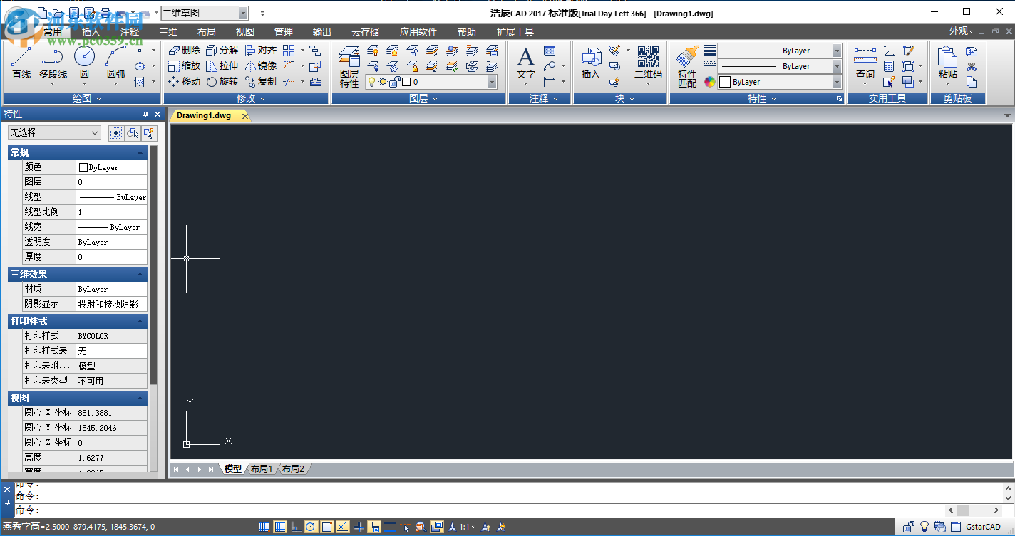Screen dimensions: 1015x536
Task: Click the 颜色 ByLayer value in properties palette
Action: point(111,167)
